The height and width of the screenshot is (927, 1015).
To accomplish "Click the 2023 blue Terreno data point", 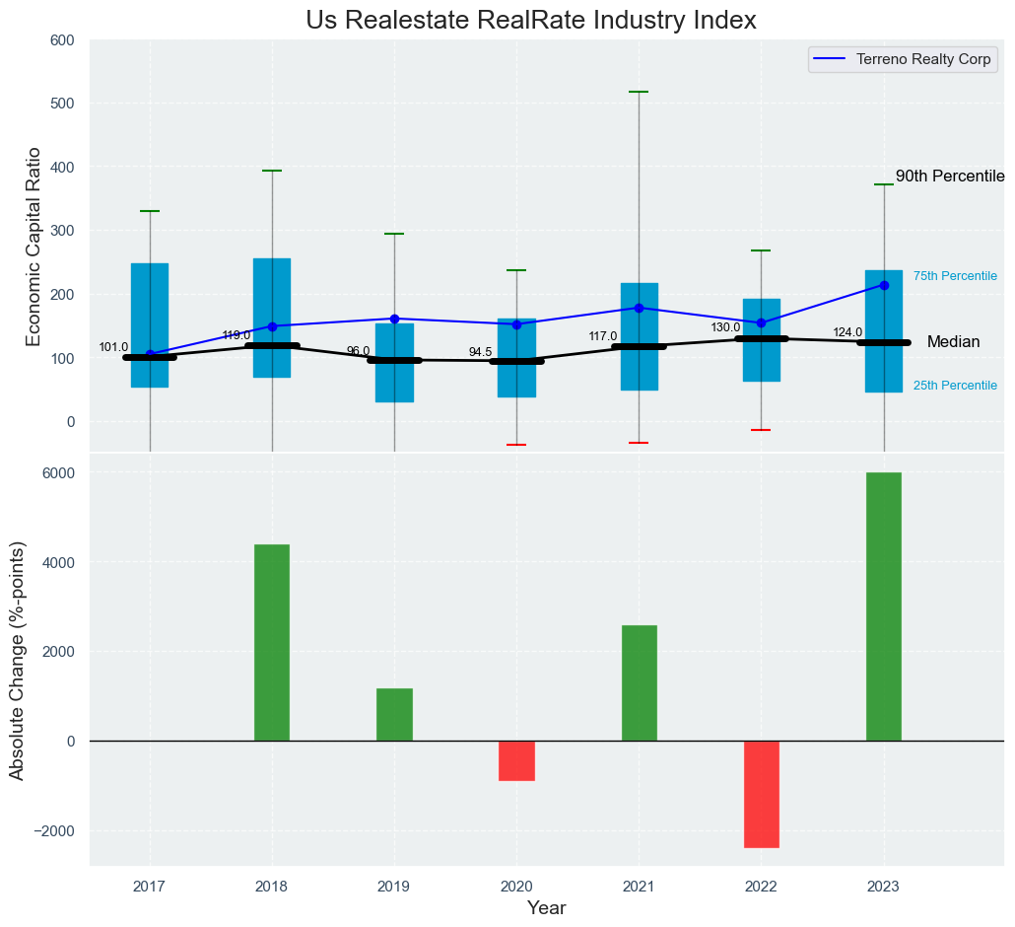I will pos(884,285).
